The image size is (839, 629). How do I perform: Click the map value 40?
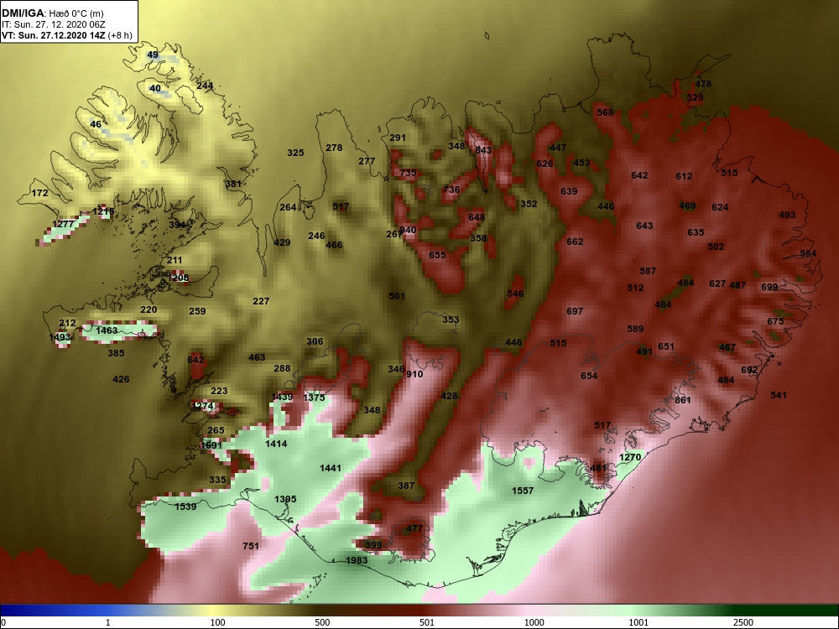(x=154, y=88)
